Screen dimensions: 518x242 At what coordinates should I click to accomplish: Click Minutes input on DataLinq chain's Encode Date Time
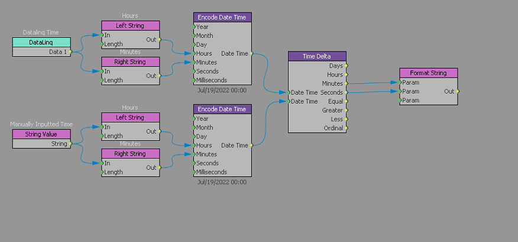[x=194, y=62]
